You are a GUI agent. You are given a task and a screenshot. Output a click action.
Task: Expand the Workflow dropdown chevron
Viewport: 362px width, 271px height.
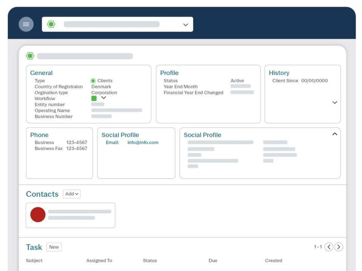[104, 98]
